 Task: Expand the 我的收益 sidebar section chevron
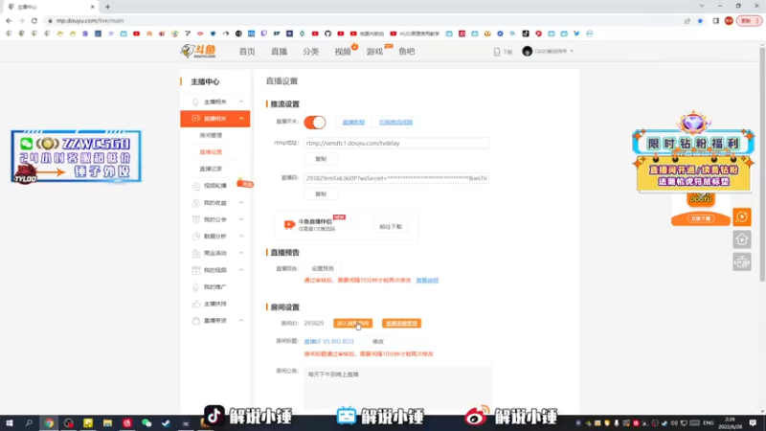point(241,203)
